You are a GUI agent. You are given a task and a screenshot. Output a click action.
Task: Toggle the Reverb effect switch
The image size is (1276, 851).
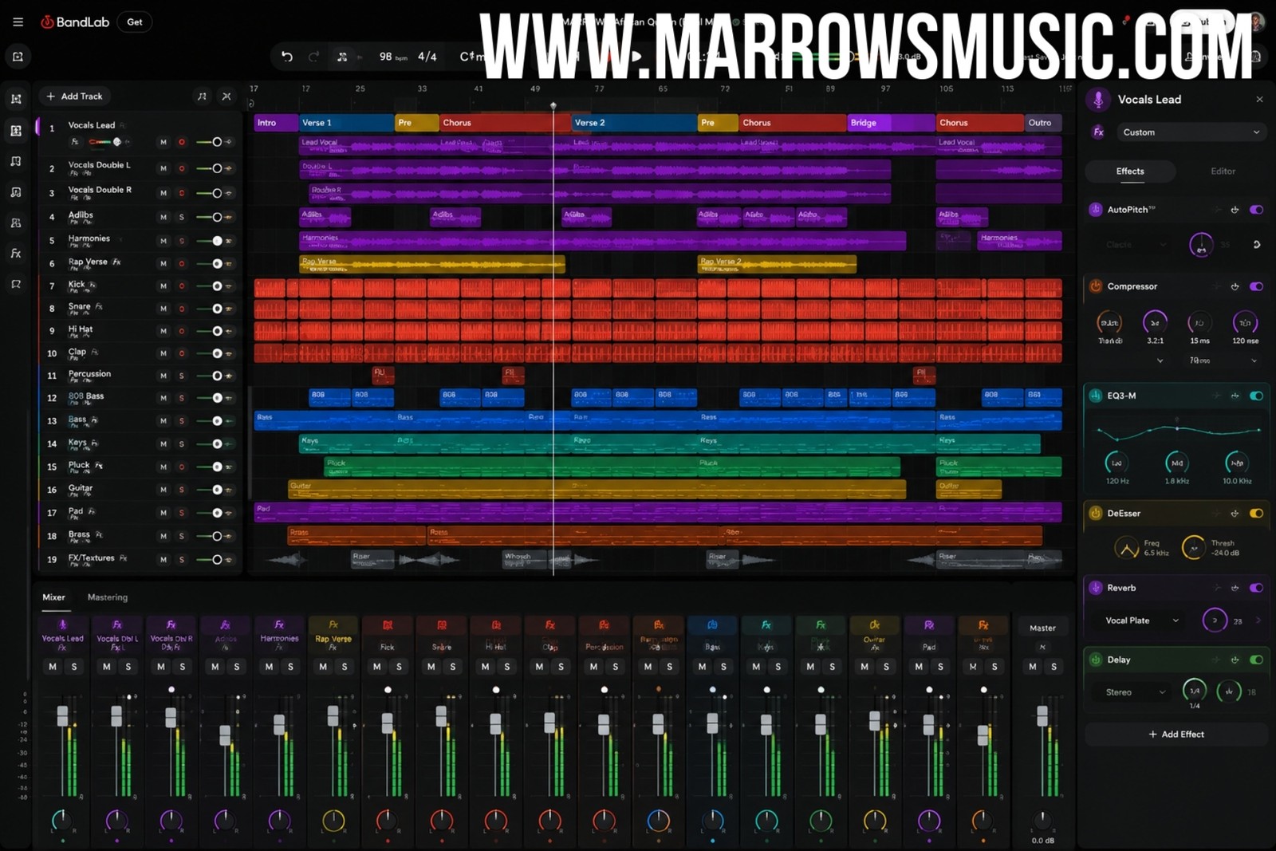coord(1256,588)
